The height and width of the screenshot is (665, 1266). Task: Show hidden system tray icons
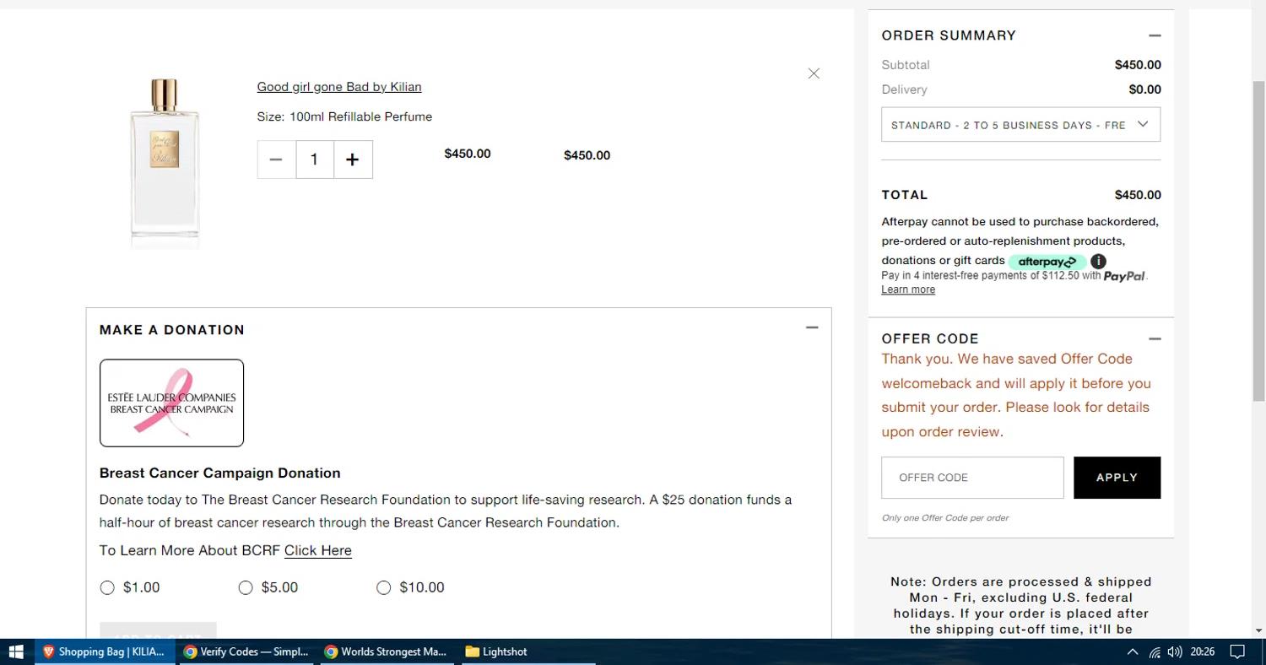pos(1133,651)
